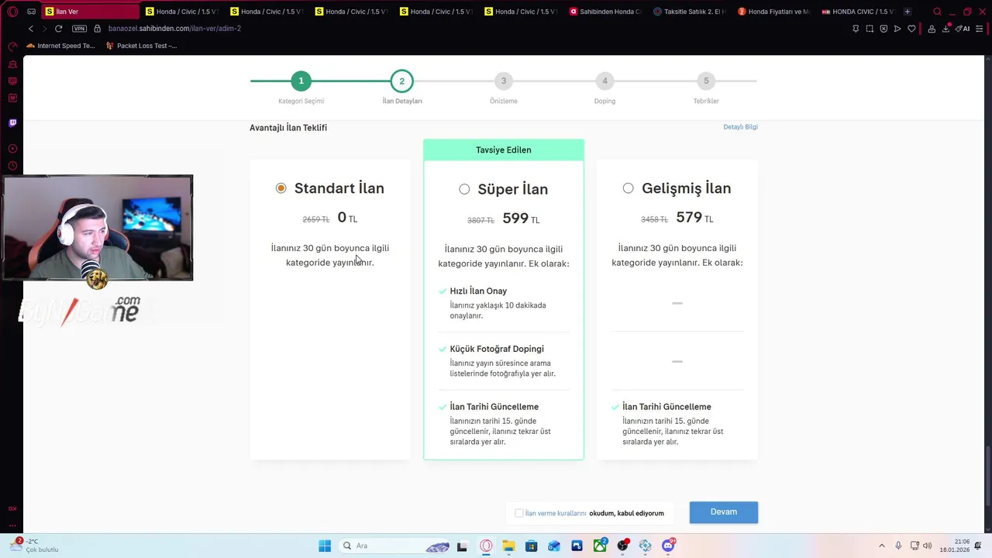Screen dimensions: 992x558
Task: Tick the listing rules acceptance checkbox
Action: 519,513
